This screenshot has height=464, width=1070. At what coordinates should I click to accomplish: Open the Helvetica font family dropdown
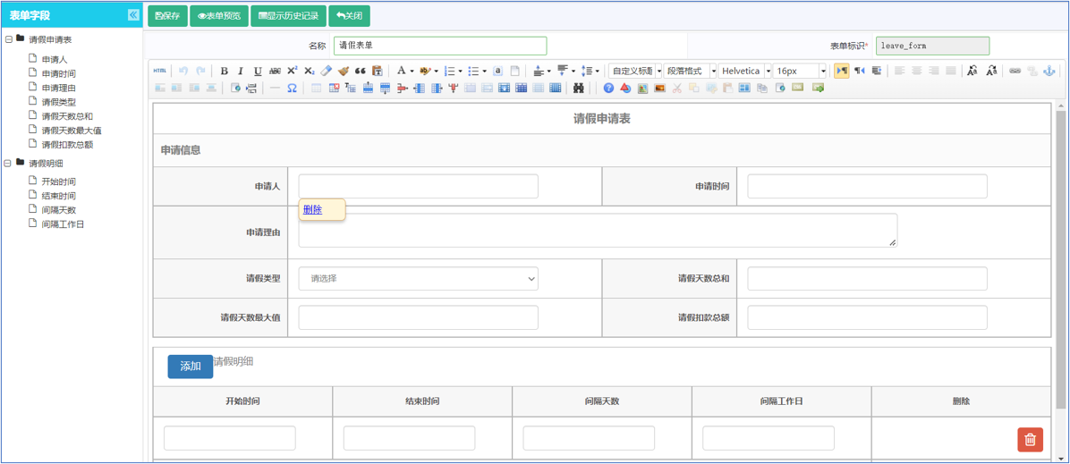(x=745, y=72)
